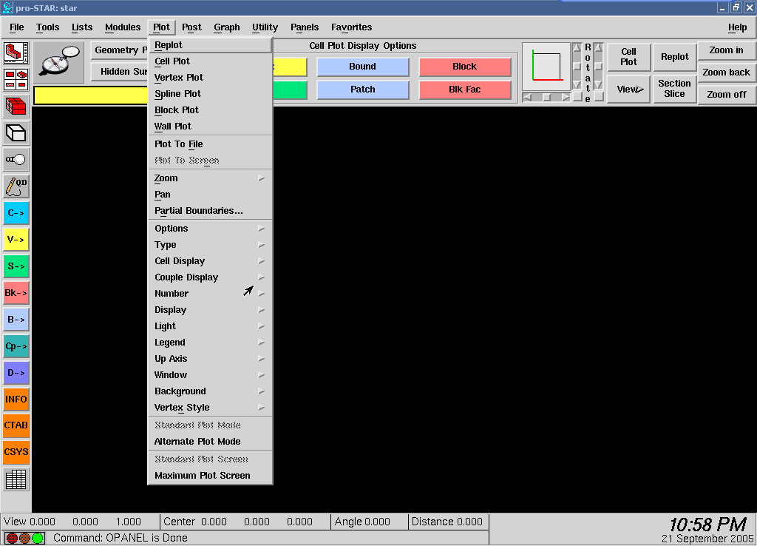757x546 pixels.
Task: Expand the Type submenu
Action: (211, 245)
